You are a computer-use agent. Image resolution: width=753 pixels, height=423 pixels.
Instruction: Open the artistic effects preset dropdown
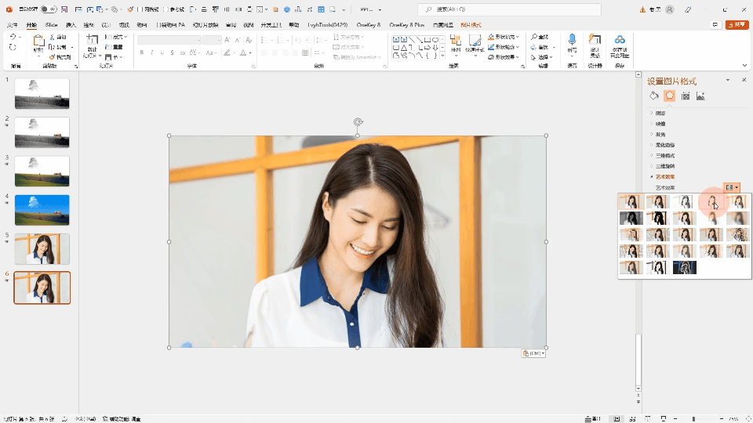pyautogui.click(x=732, y=187)
